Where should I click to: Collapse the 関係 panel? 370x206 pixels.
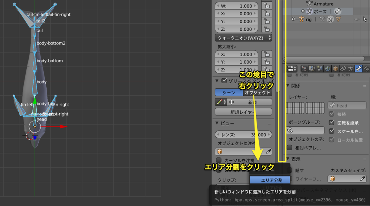tap(288, 85)
